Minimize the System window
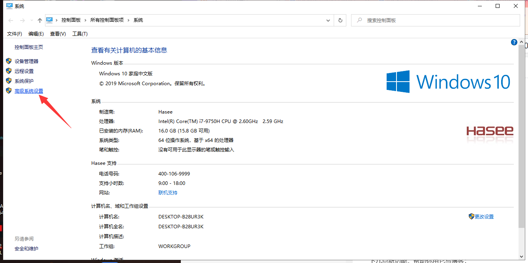The height and width of the screenshot is (263, 528). [x=479, y=6]
